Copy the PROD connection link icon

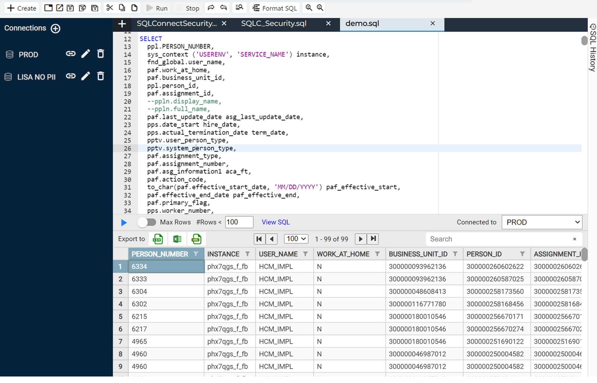[x=71, y=53]
